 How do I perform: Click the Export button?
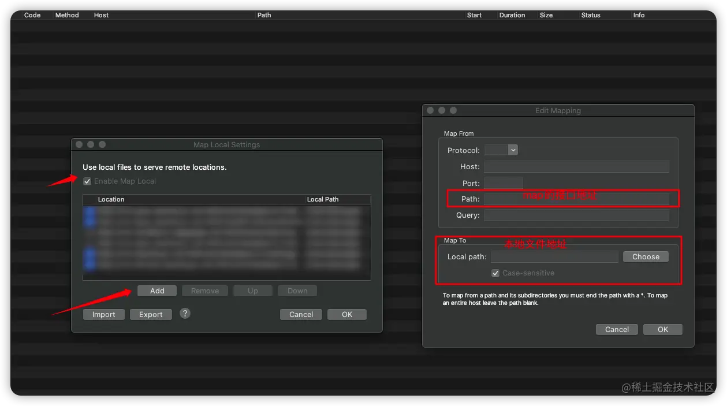(x=151, y=315)
